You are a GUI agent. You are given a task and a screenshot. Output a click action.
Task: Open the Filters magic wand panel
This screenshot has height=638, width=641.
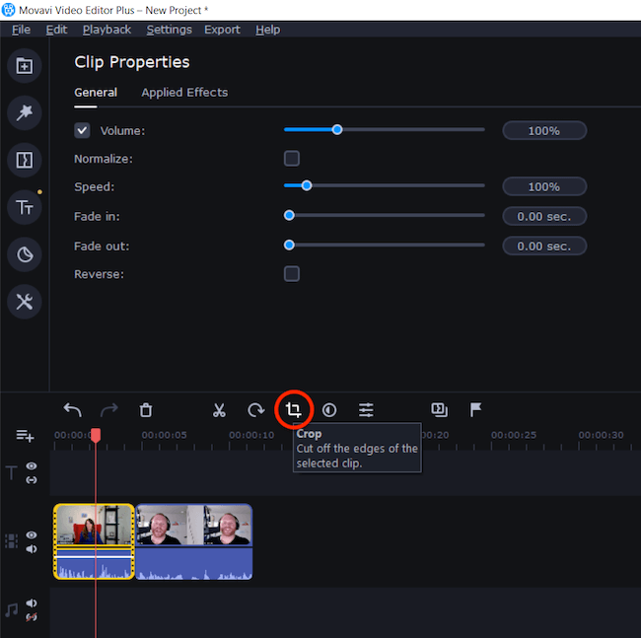click(x=25, y=112)
